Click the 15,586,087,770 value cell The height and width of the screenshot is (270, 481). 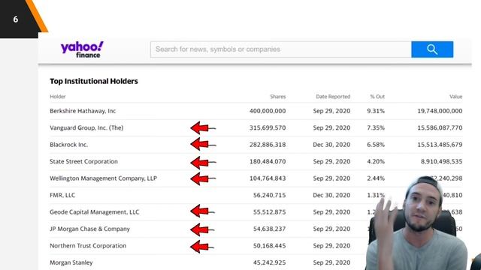[x=440, y=127]
